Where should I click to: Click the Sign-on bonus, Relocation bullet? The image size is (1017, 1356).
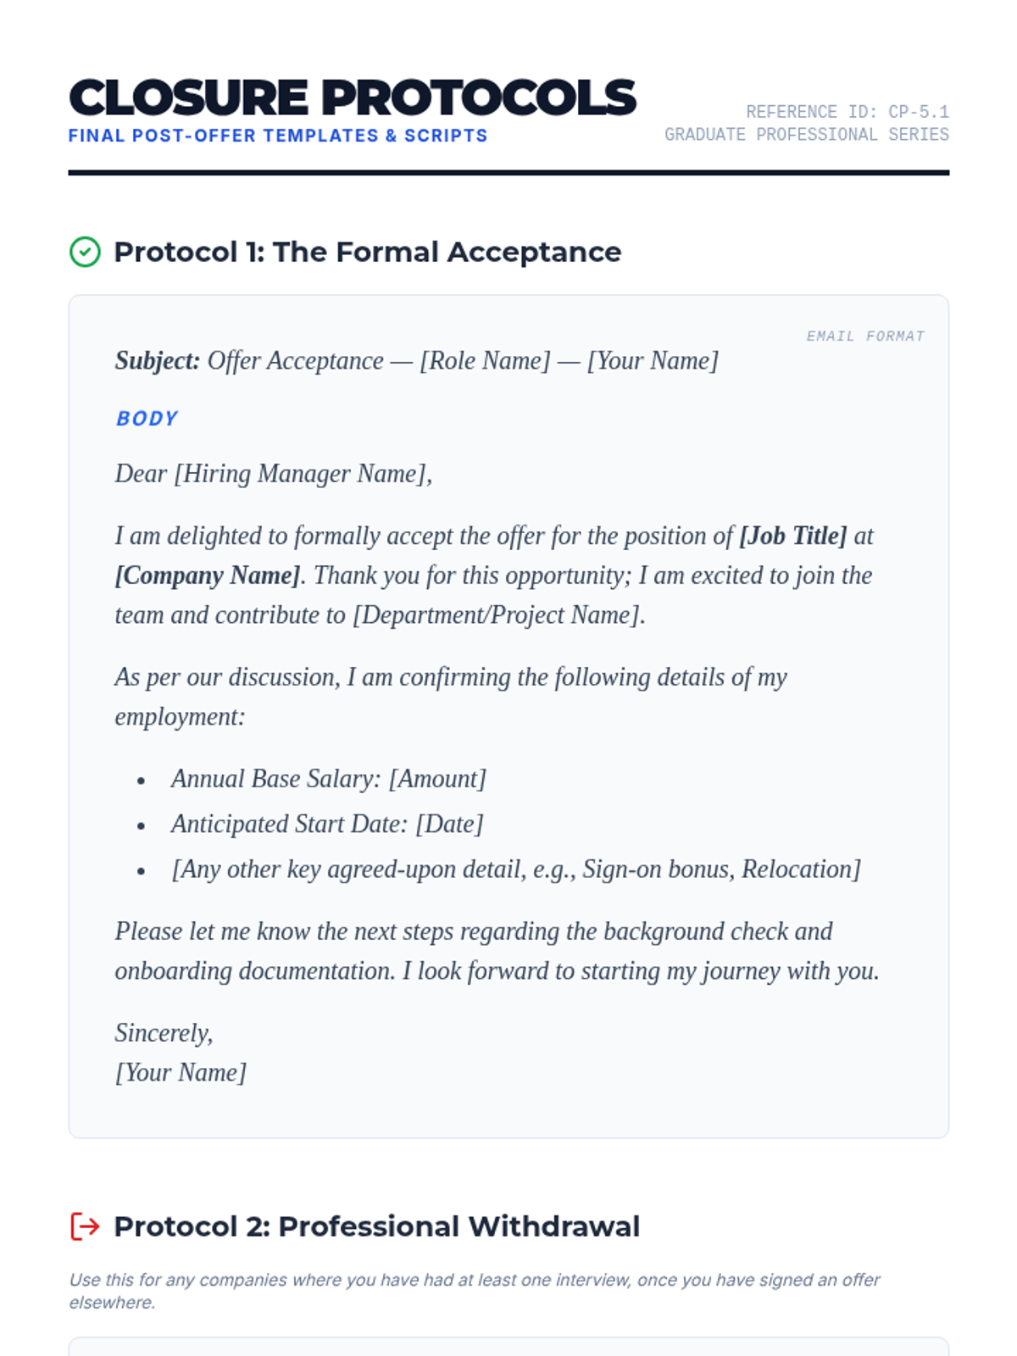click(515, 870)
